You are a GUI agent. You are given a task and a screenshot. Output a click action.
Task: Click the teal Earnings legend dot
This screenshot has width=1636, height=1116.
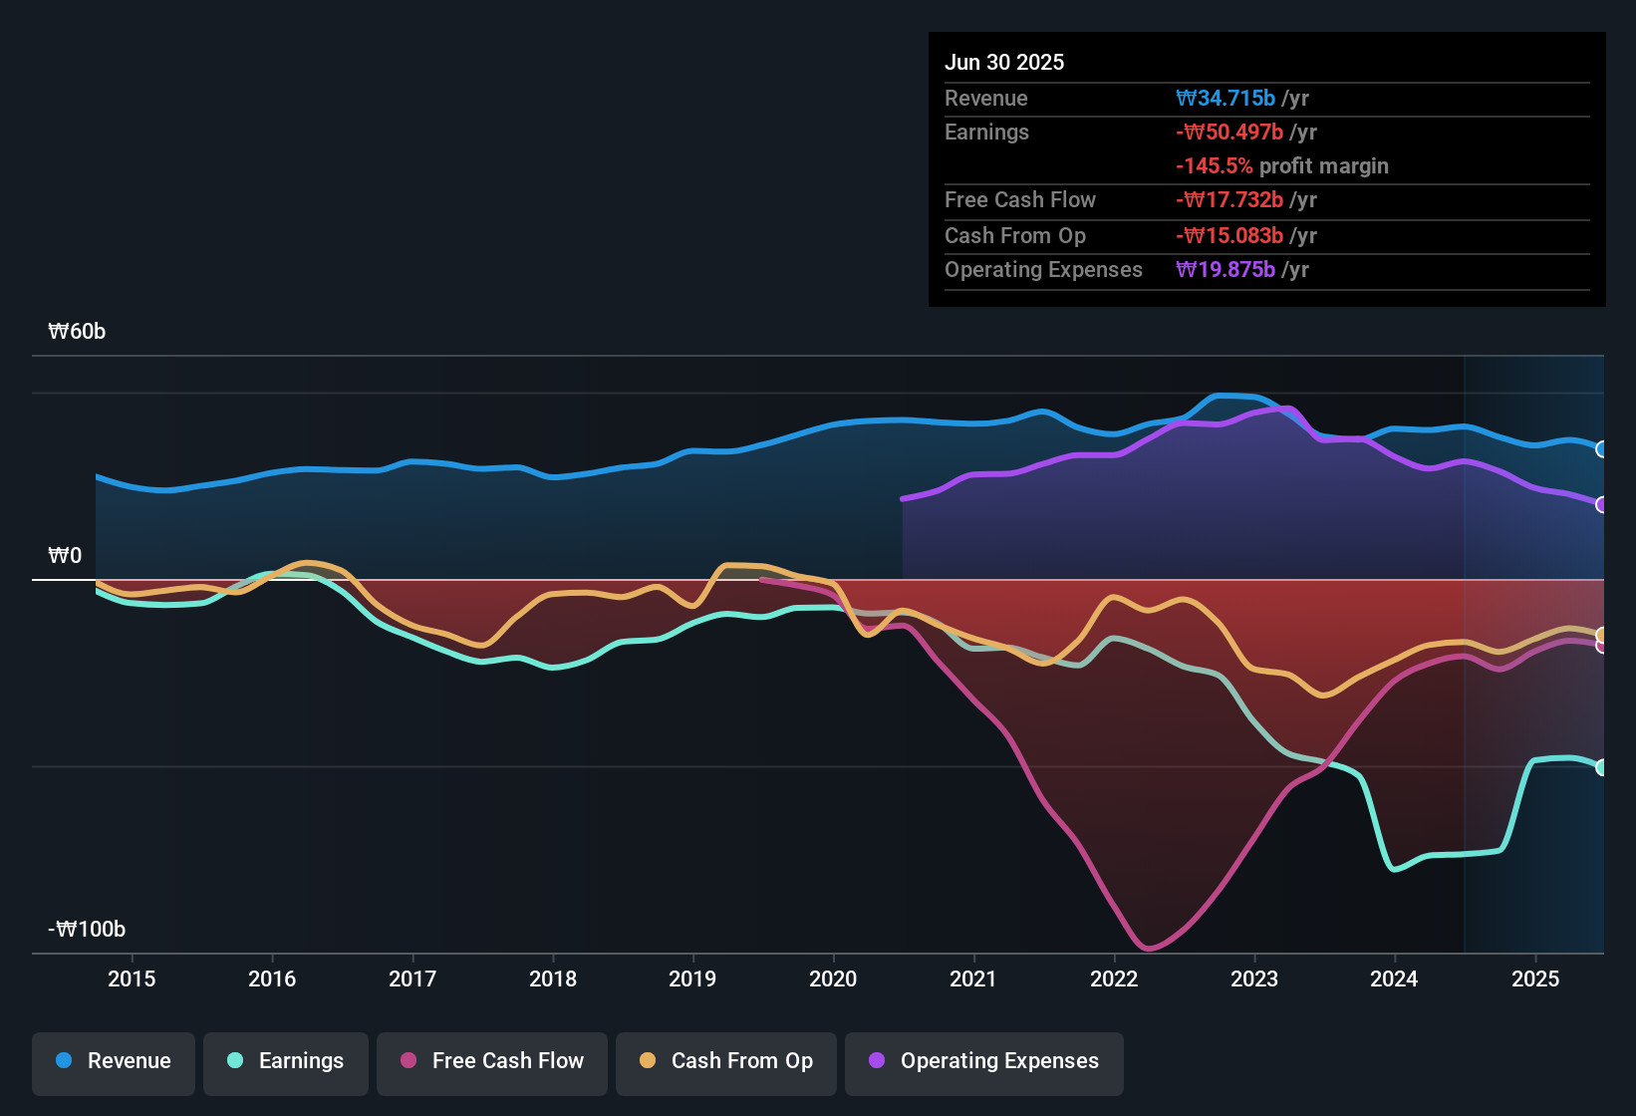click(234, 1061)
